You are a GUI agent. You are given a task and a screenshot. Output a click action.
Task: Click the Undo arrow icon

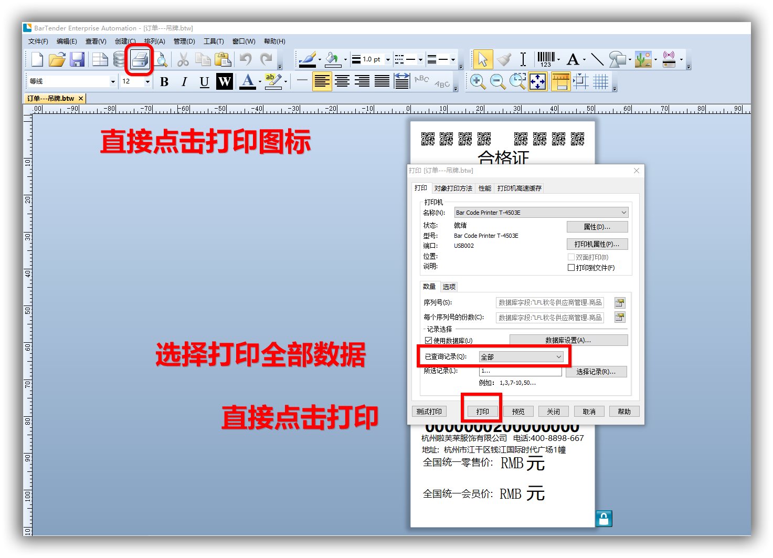click(x=246, y=59)
